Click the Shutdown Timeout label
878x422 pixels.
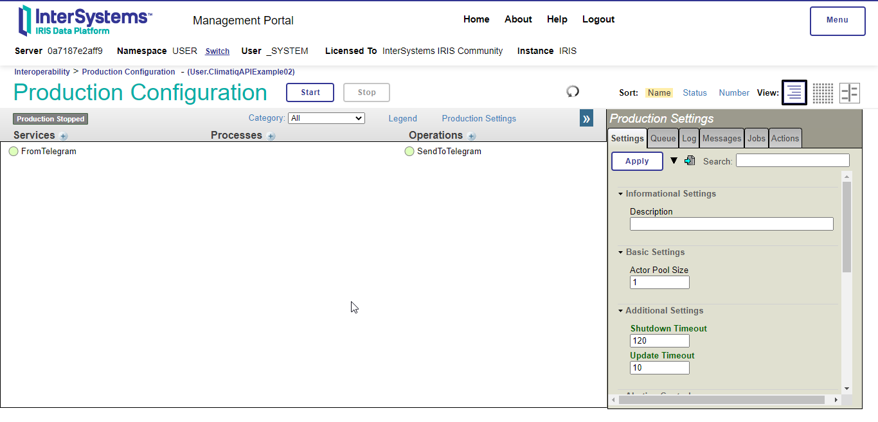(668, 329)
